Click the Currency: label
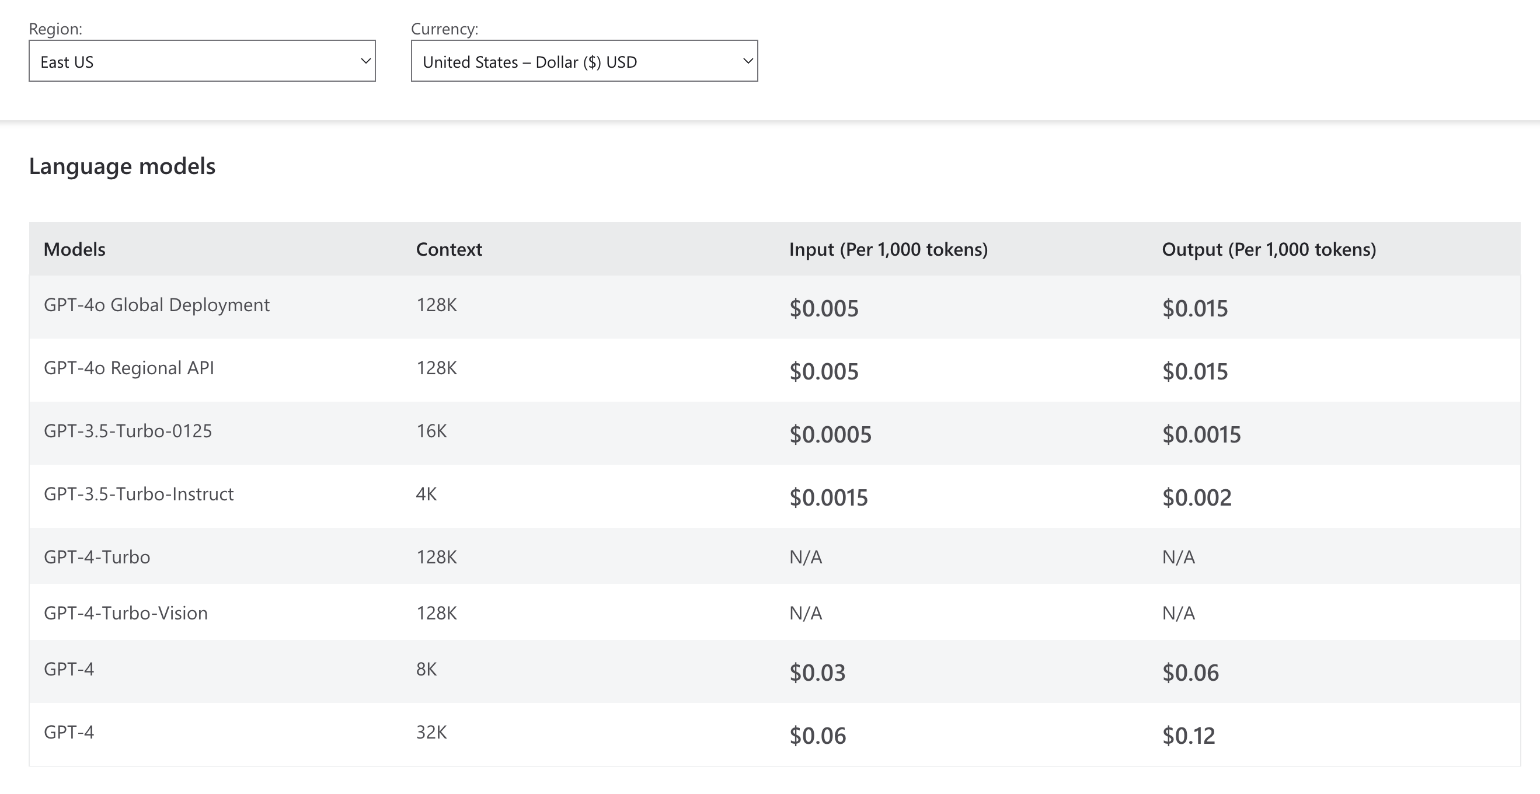Image resolution: width=1540 pixels, height=794 pixels. coord(444,29)
